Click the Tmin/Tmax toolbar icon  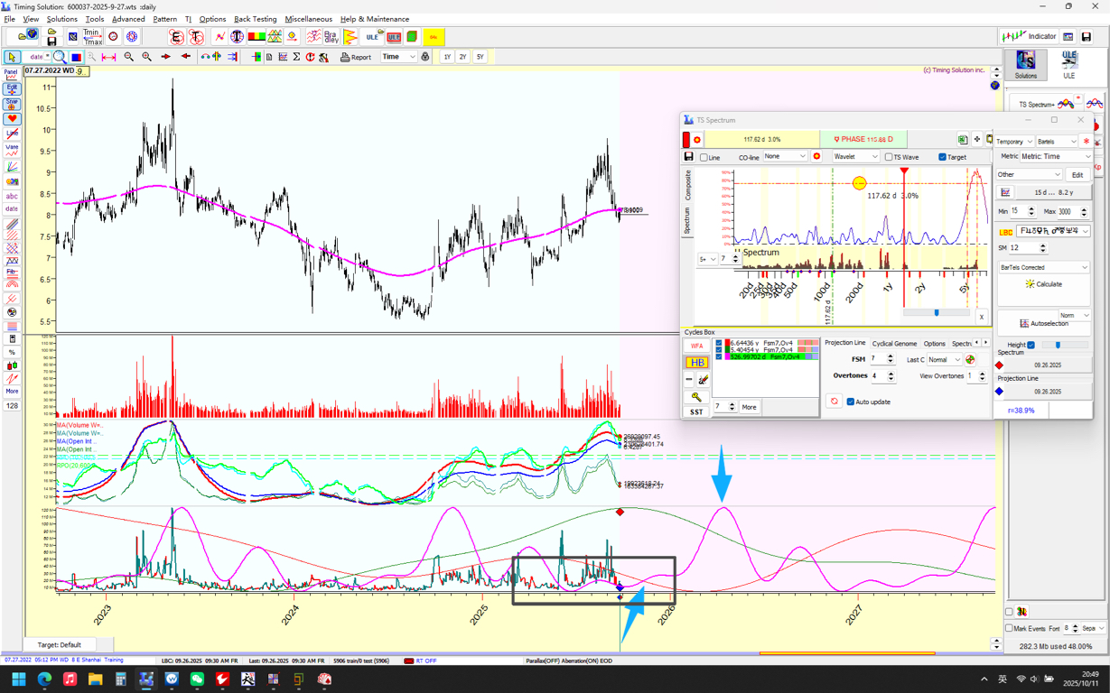pyautogui.click(x=92, y=37)
